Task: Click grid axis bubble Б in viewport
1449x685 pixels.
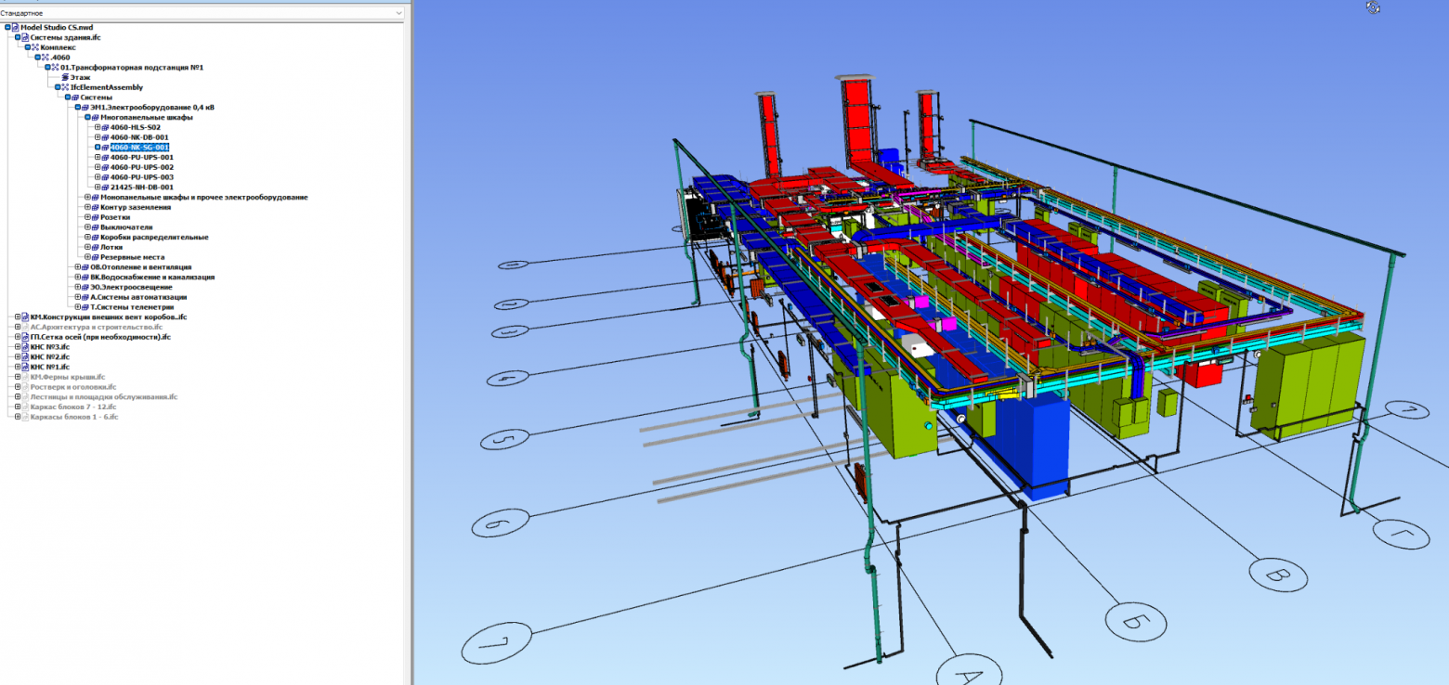Action: (x=1134, y=622)
